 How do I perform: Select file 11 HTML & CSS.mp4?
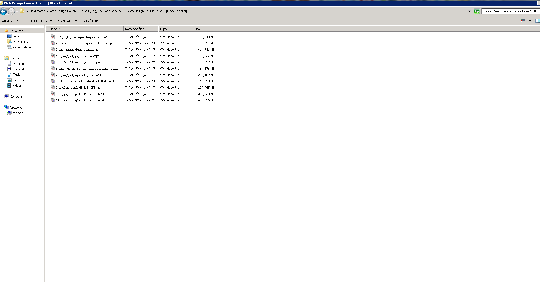80,100
